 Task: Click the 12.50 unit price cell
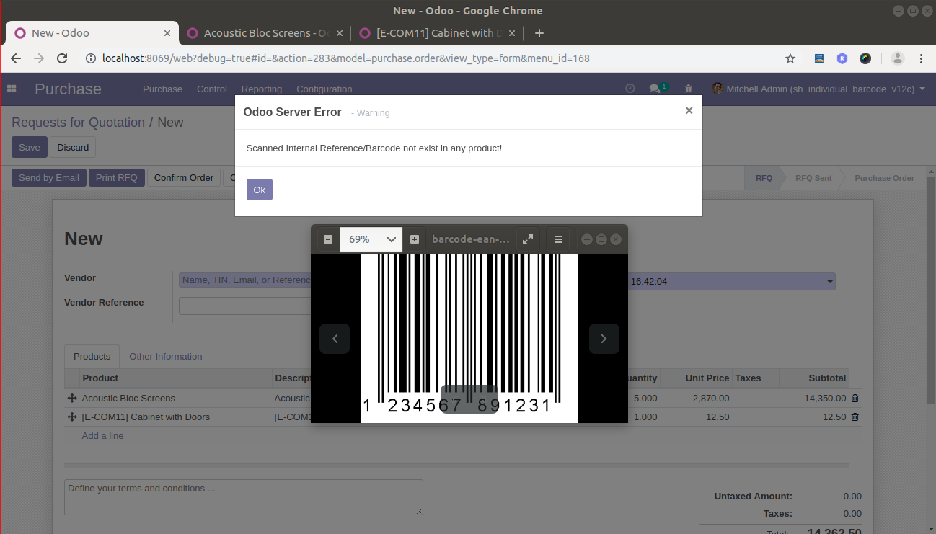point(697,417)
